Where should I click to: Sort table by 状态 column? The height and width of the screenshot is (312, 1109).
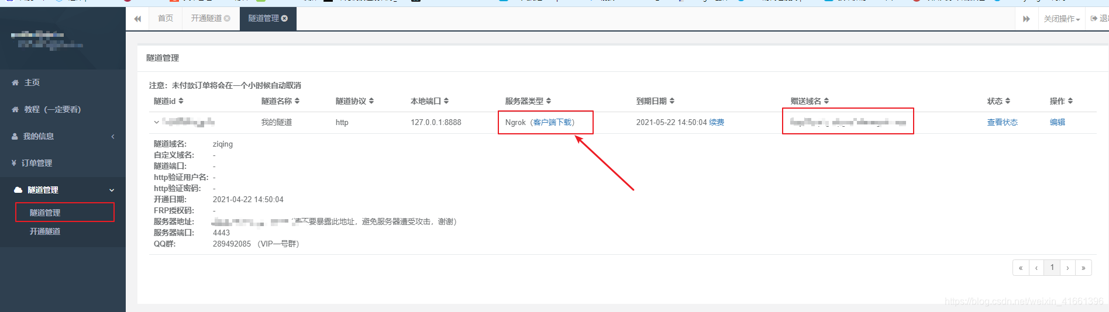coord(998,101)
